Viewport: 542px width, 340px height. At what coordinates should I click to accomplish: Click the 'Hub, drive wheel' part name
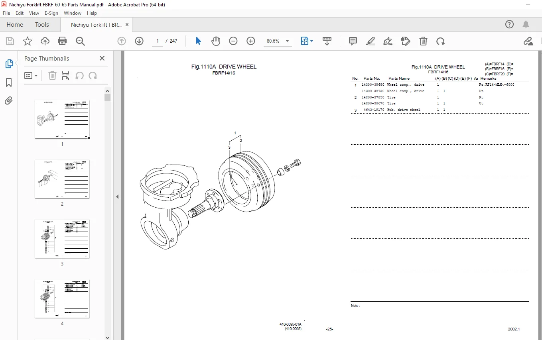(x=404, y=110)
